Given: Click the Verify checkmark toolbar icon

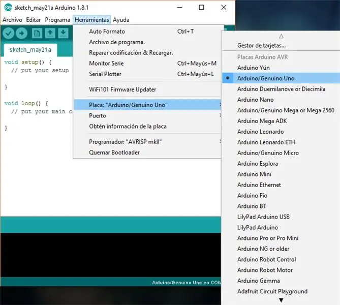Looking at the screenshot, I should coord(9,34).
